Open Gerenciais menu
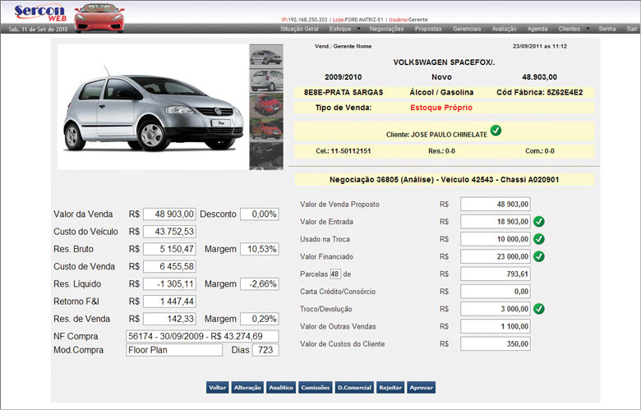The height and width of the screenshot is (410, 641). click(x=467, y=29)
